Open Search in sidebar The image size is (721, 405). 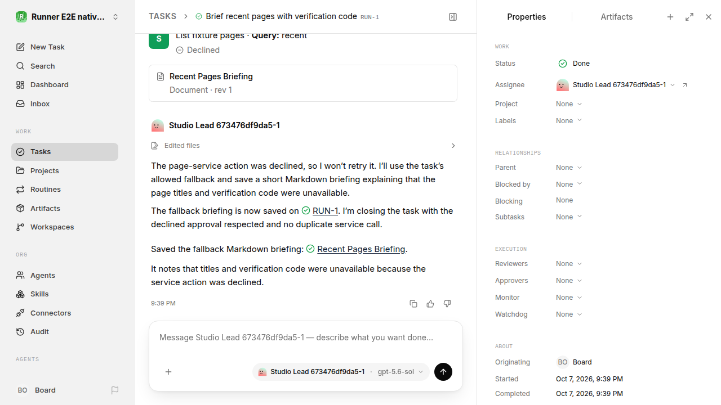(65, 66)
